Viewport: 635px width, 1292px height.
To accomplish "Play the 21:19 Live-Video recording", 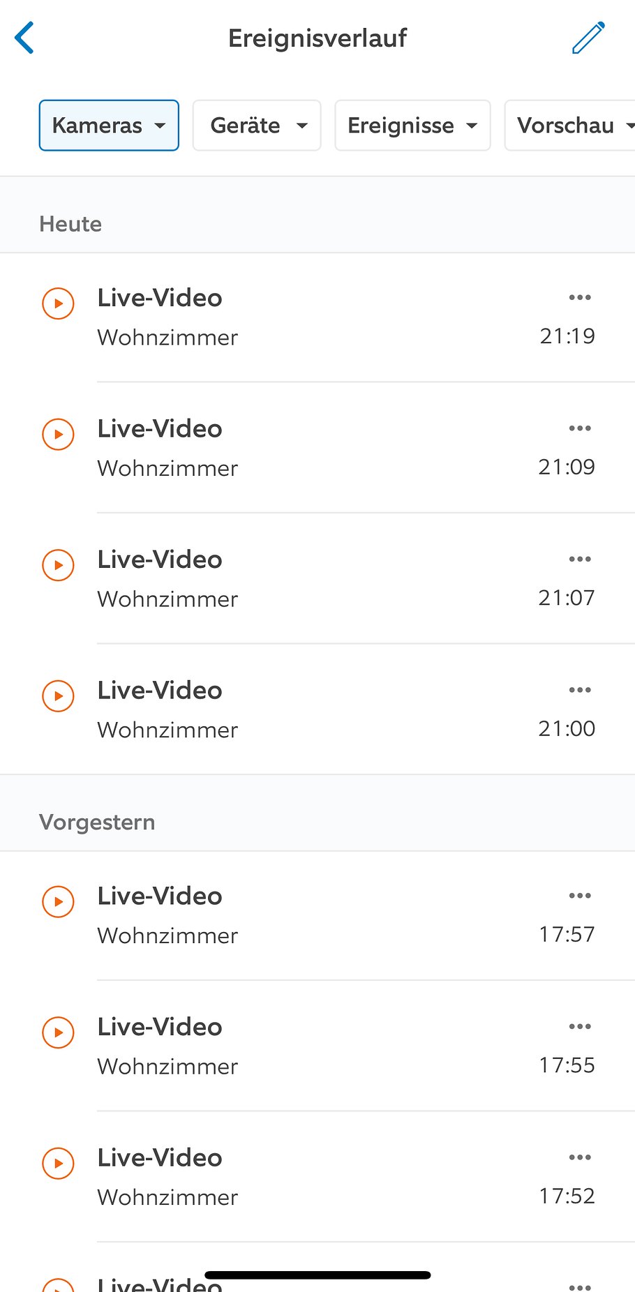I will click(x=59, y=303).
